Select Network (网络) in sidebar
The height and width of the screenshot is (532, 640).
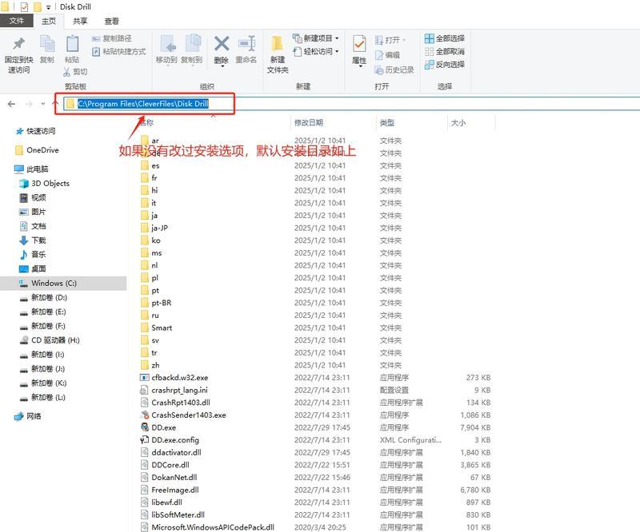[28, 416]
